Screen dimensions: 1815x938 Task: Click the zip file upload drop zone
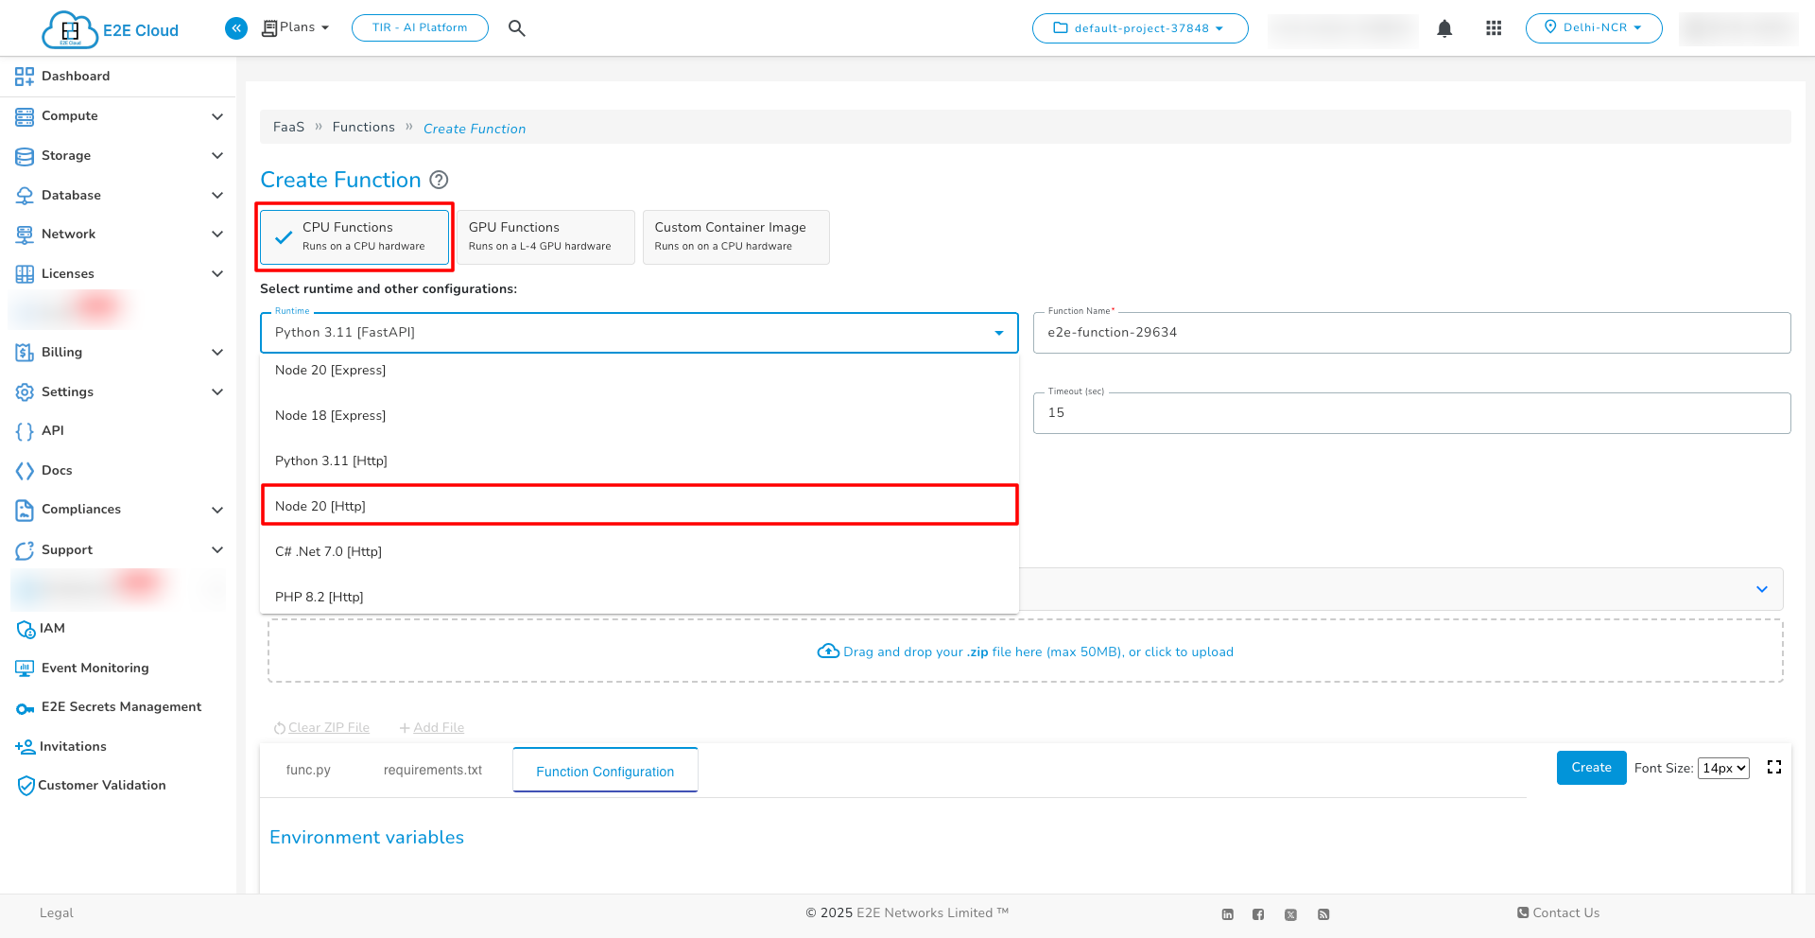click(x=1026, y=651)
